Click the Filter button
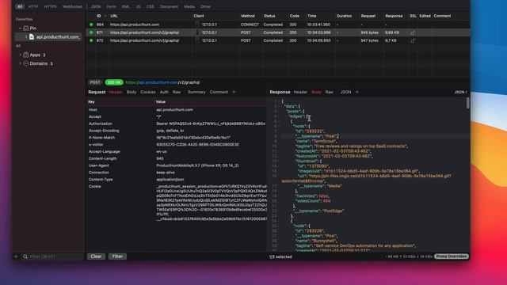This screenshot has width=507, height=285. [x=117, y=256]
